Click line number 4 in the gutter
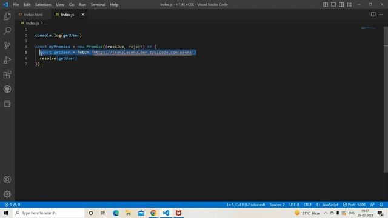The width and height of the screenshot is (388, 218). (x=26, y=47)
